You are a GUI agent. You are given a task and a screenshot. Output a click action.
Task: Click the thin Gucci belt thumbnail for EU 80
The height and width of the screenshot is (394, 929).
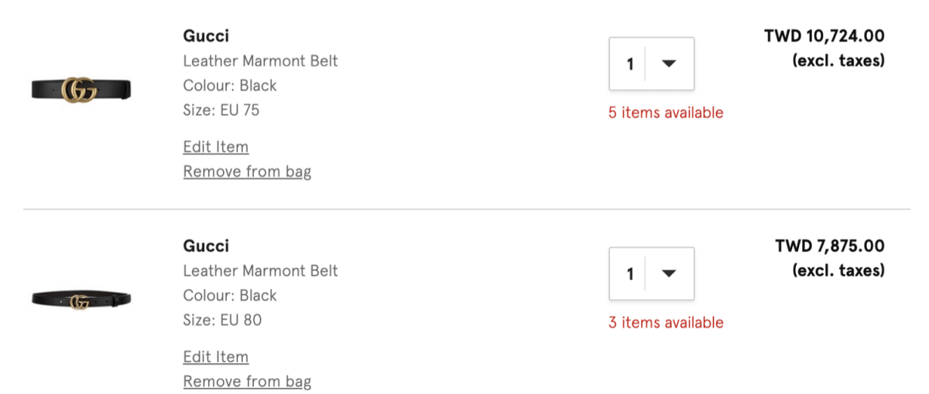81,300
